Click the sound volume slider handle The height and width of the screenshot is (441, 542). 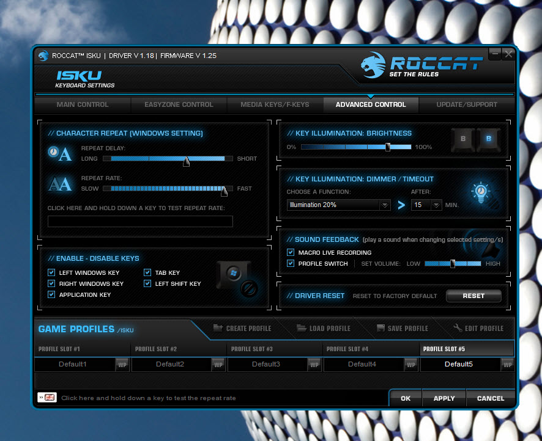pos(453,264)
